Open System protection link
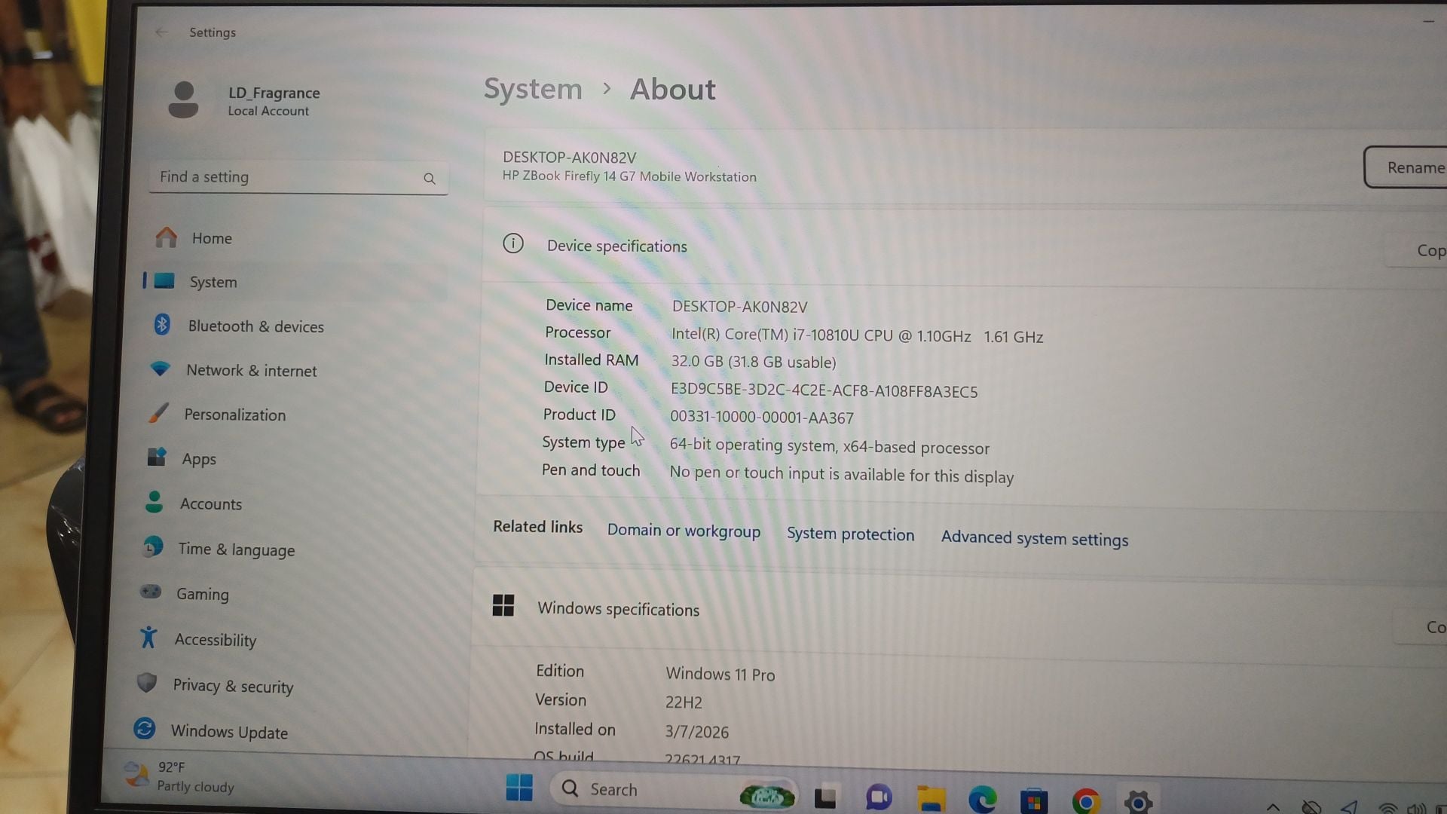Image resolution: width=1447 pixels, height=814 pixels. pyautogui.click(x=850, y=534)
